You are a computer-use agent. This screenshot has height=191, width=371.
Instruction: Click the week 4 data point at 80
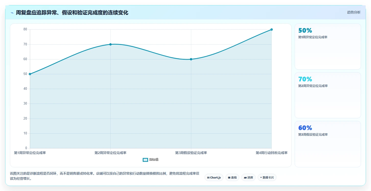271,30
